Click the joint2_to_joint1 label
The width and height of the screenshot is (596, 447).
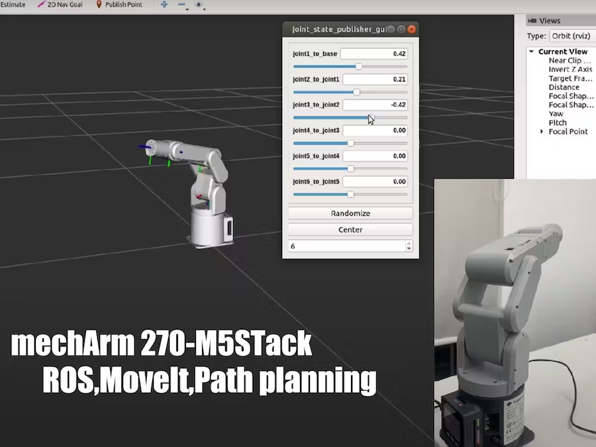coord(316,79)
